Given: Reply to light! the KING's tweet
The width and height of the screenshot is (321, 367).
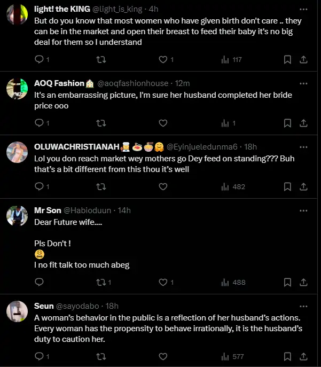Looking at the screenshot, I should tap(38, 59).
